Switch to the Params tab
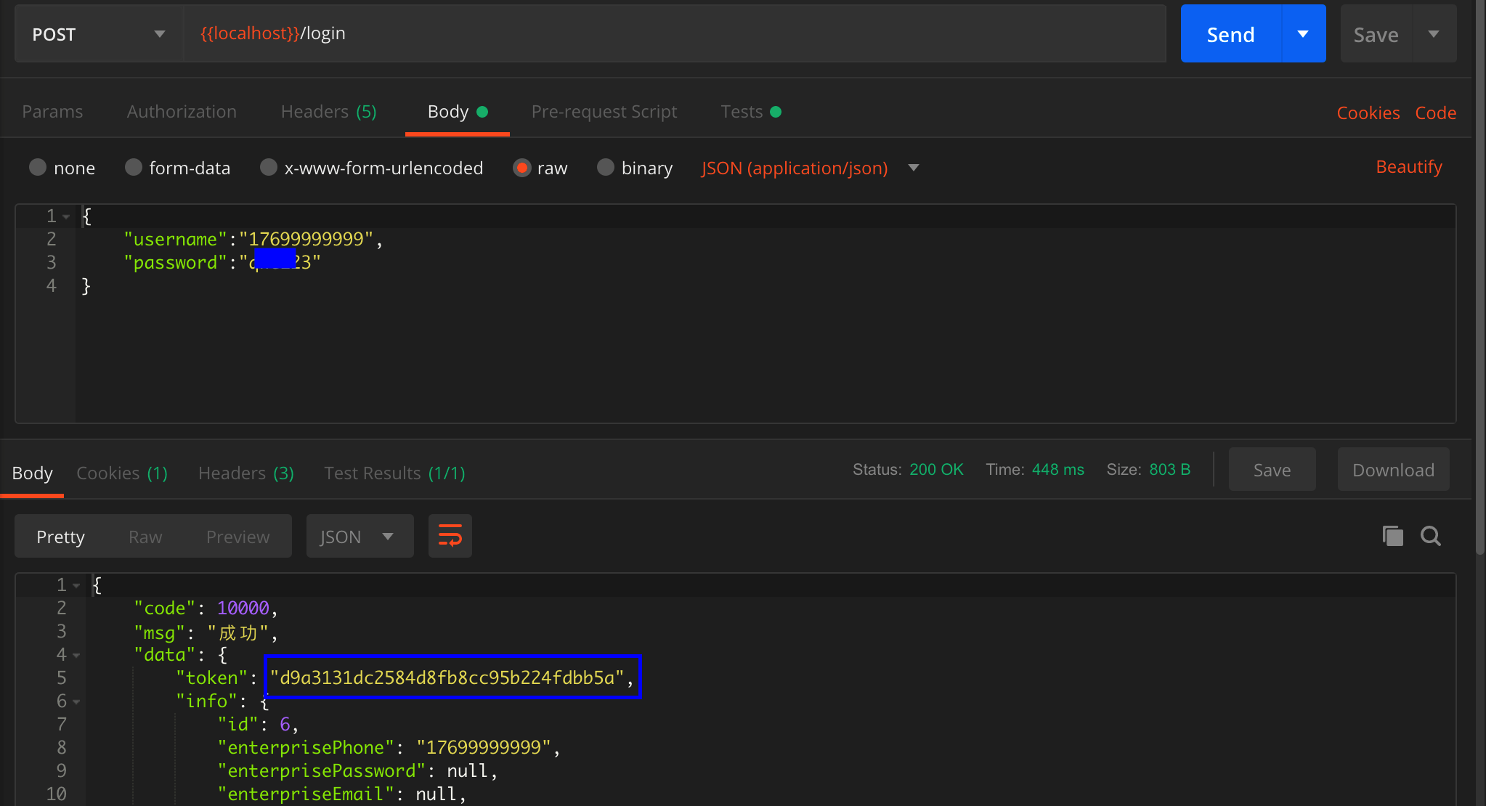This screenshot has width=1486, height=806. [x=52, y=111]
